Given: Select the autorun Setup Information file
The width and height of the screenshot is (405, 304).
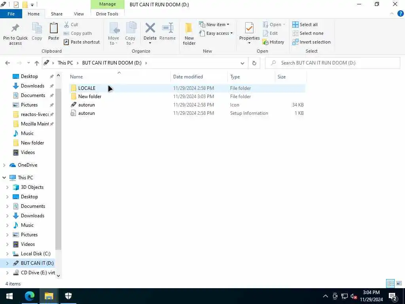Looking at the screenshot, I should click(x=187, y=113).
